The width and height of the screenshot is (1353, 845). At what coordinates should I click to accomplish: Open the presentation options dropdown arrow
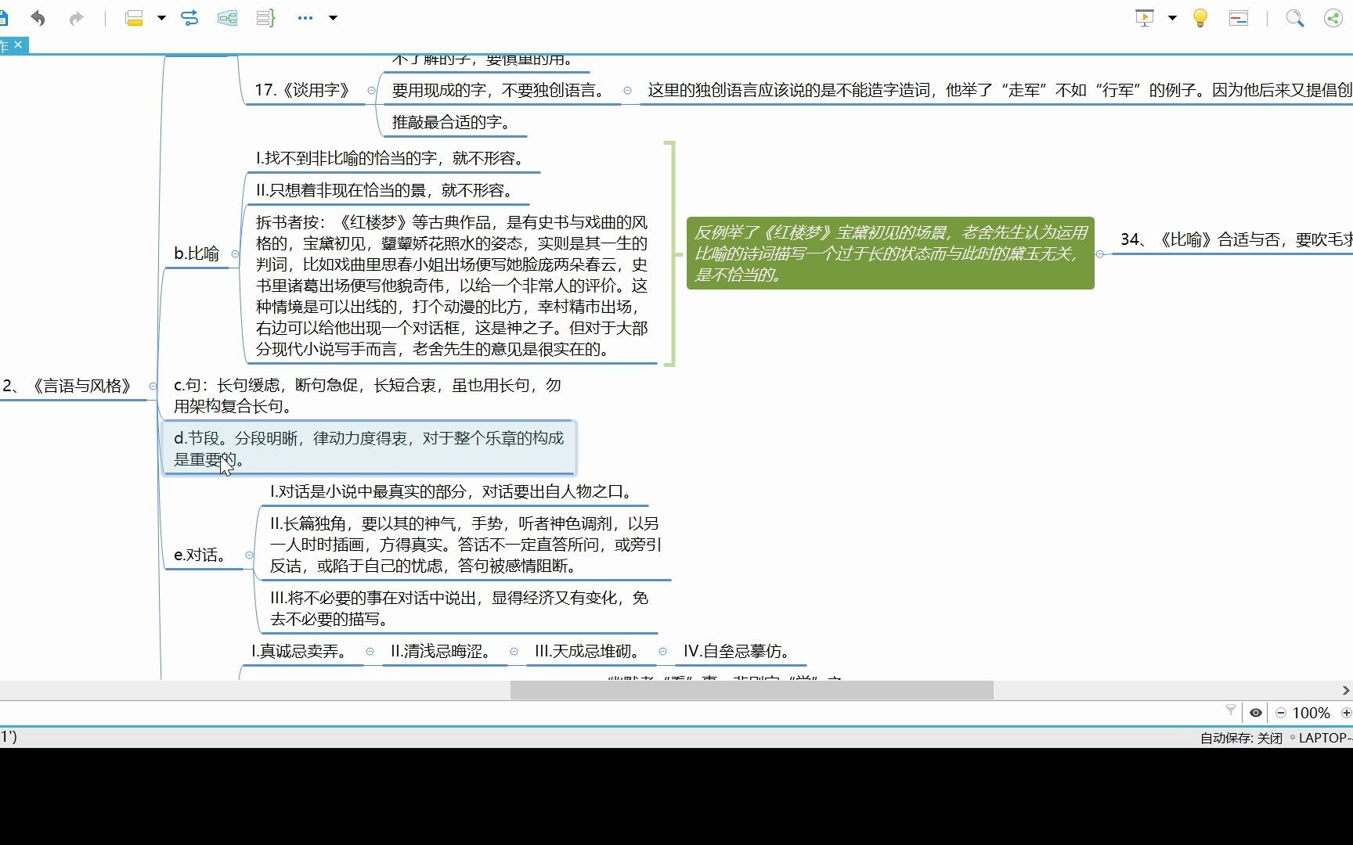tap(1172, 17)
